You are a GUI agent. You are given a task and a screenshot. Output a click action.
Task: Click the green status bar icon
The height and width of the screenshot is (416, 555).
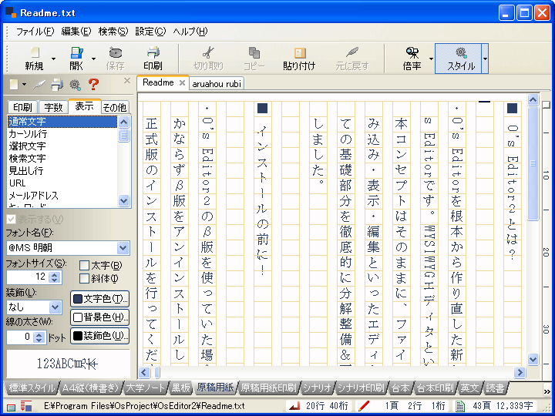[11, 408]
